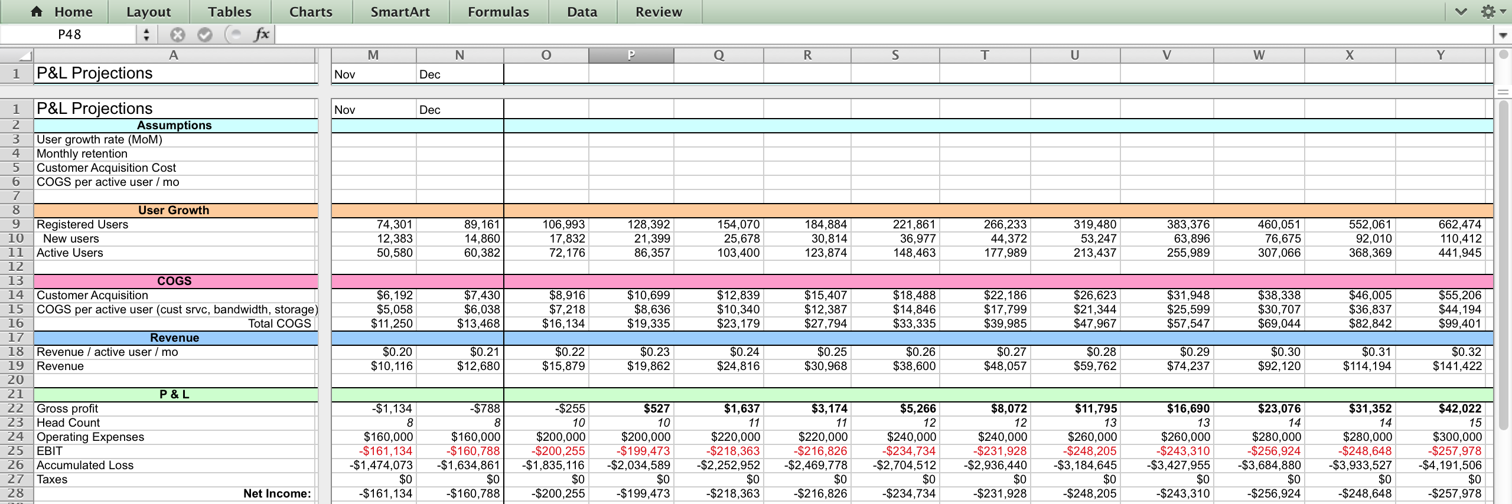Collapse the ribbon with the chevron
The image size is (1512, 504).
tap(1461, 12)
